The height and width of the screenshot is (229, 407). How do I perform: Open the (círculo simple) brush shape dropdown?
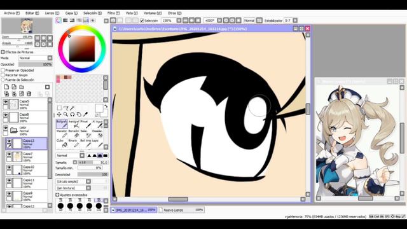click(x=73, y=181)
